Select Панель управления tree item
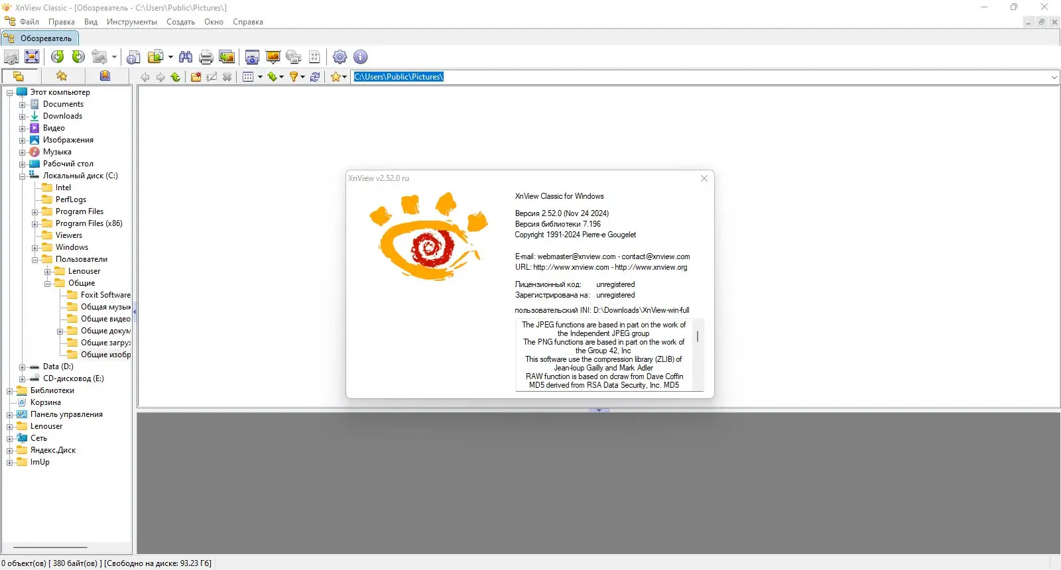This screenshot has height=570, width=1061. [66, 414]
